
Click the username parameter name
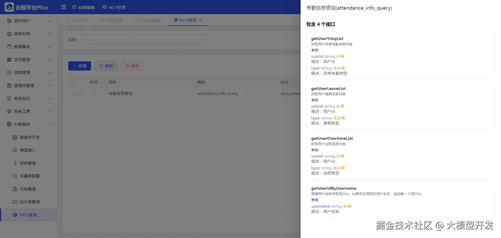321,206
